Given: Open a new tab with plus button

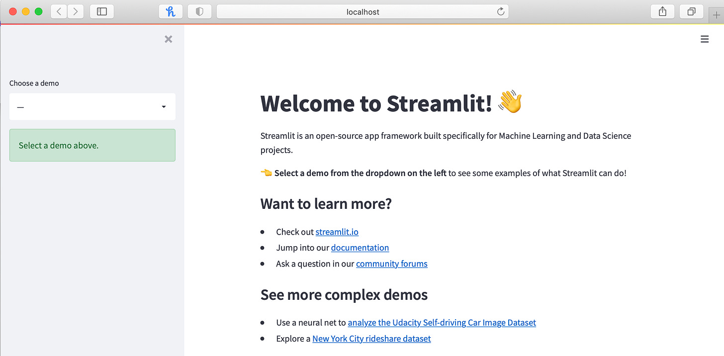Looking at the screenshot, I should click(x=717, y=15).
